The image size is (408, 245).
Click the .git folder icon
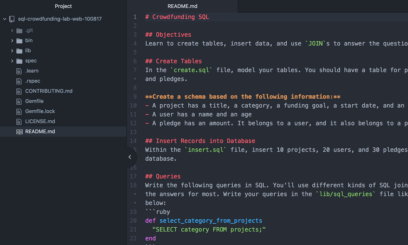pyautogui.click(x=19, y=31)
